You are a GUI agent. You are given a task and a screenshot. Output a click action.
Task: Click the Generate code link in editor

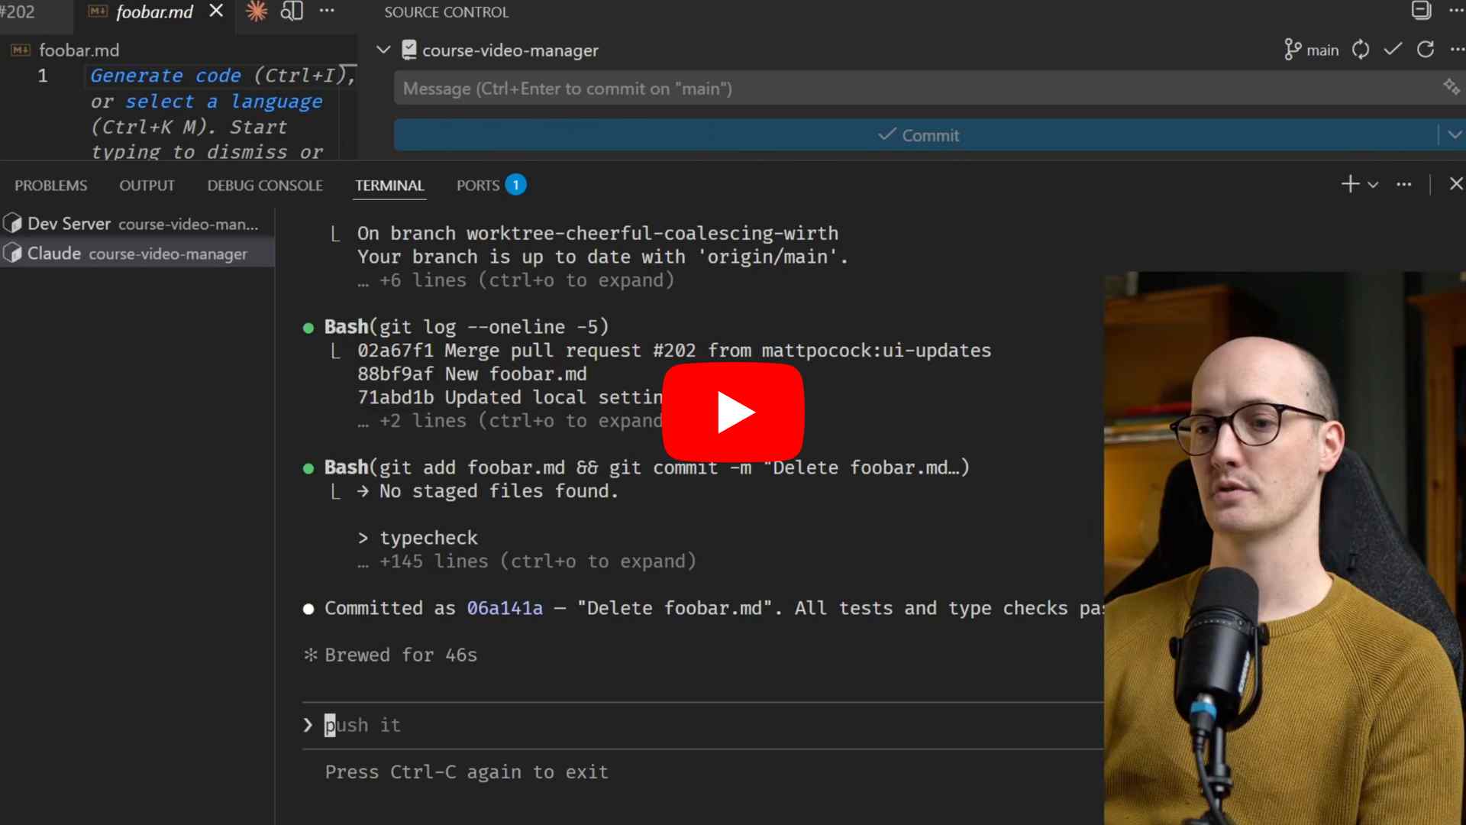(166, 76)
